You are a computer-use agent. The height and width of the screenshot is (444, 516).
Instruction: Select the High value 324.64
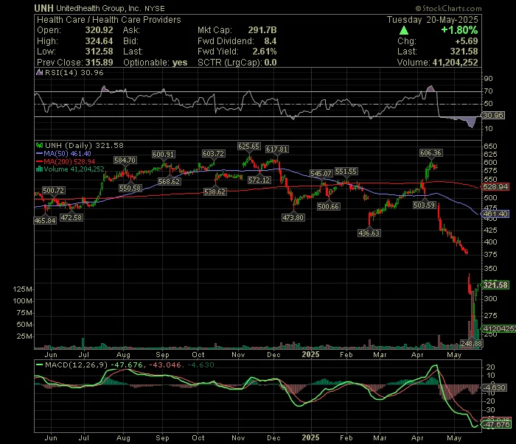[99, 41]
